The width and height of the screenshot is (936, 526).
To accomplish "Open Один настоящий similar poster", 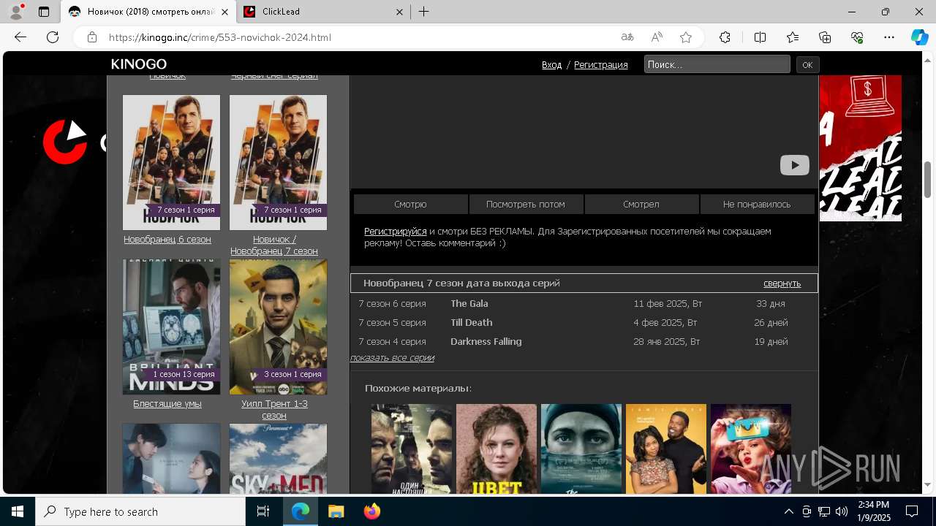I will click(412, 449).
